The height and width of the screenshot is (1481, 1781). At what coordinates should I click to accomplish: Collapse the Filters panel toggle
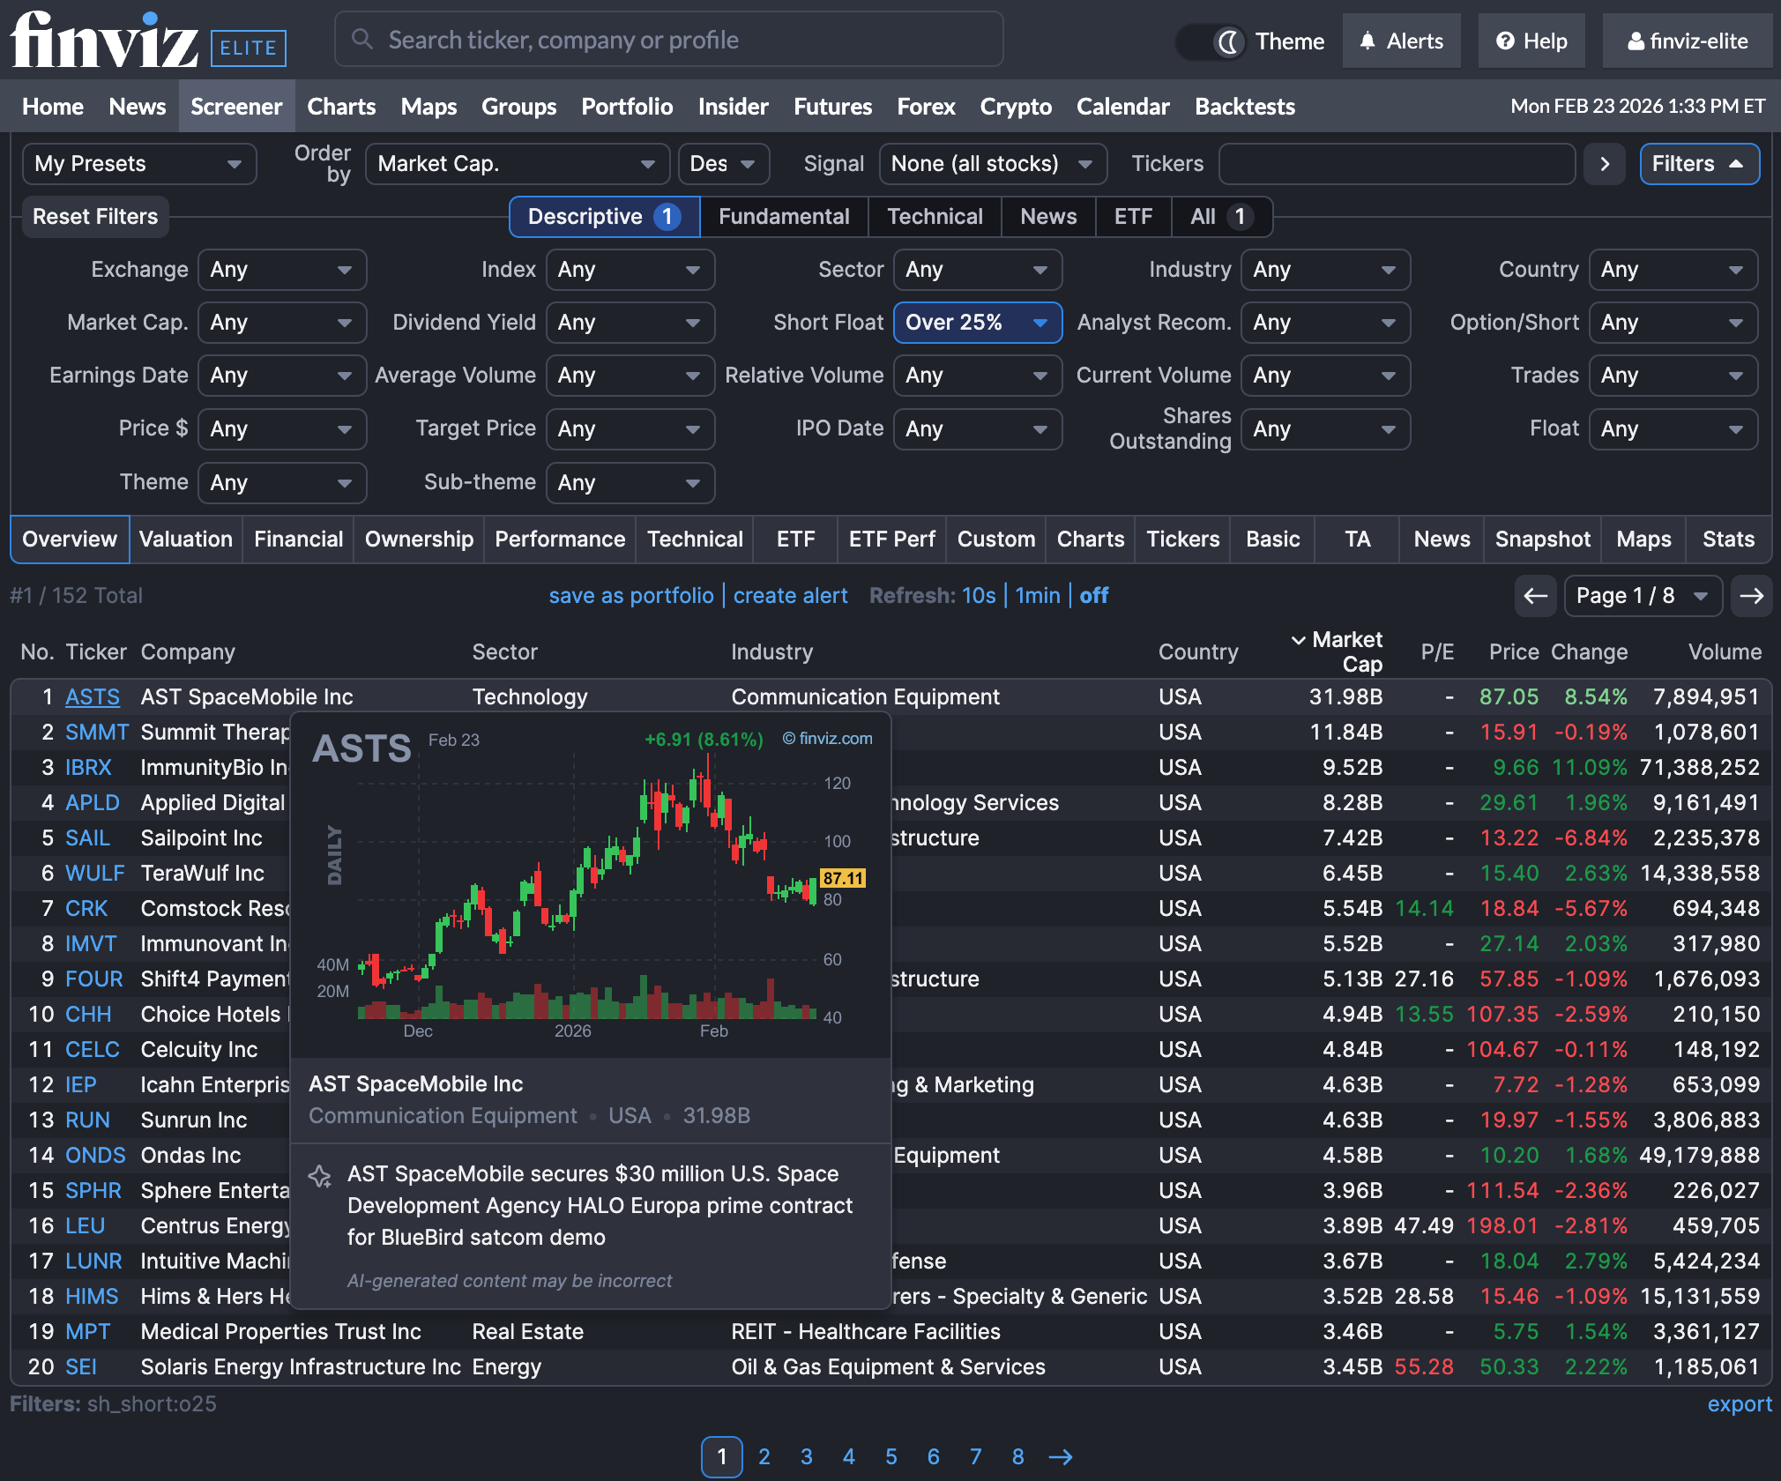pyautogui.click(x=1699, y=164)
